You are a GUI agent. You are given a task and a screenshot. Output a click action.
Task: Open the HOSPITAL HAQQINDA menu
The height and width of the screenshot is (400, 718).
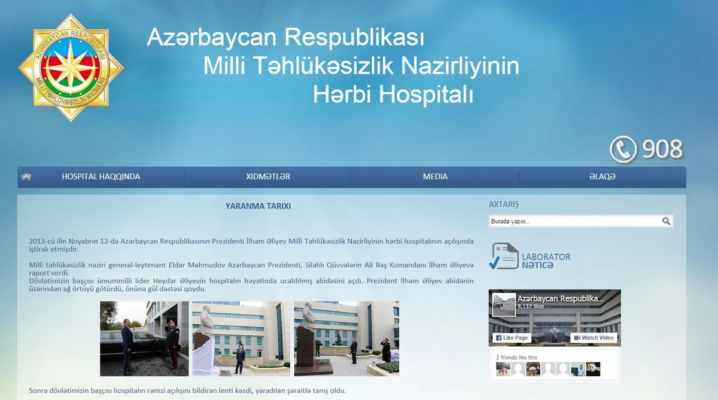point(101,177)
